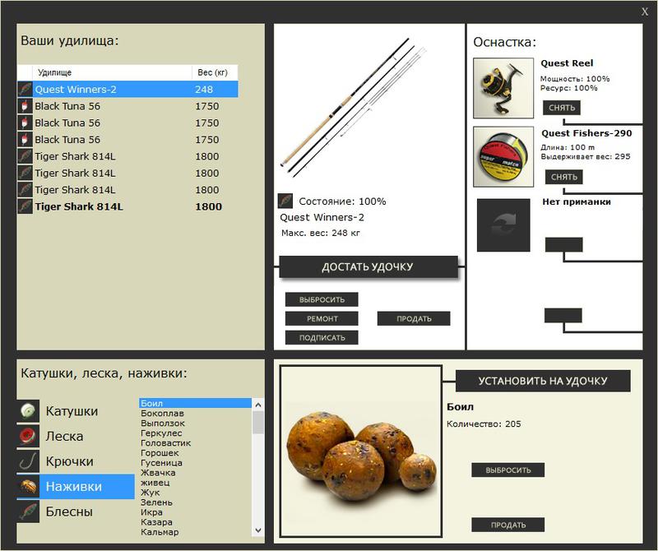Click the fishing rod preview picture

tap(354, 107)
